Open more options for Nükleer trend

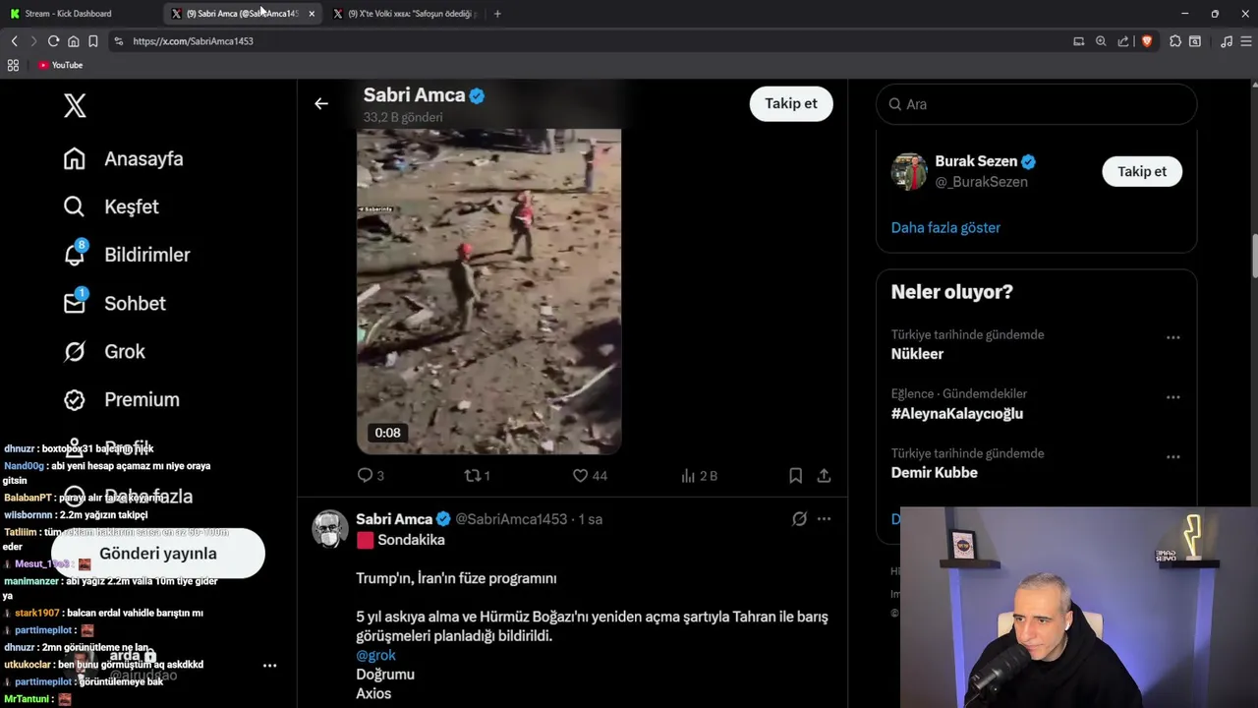coord(1172,337)
